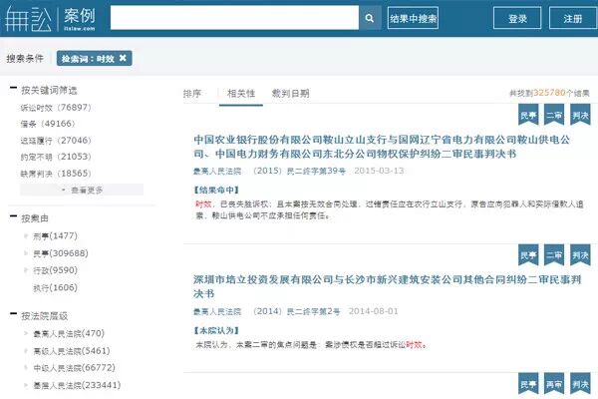Viewport: 598px width, 399px height.
Task: Click 民事 tag on the third result
Action: [x=528, y=384]
